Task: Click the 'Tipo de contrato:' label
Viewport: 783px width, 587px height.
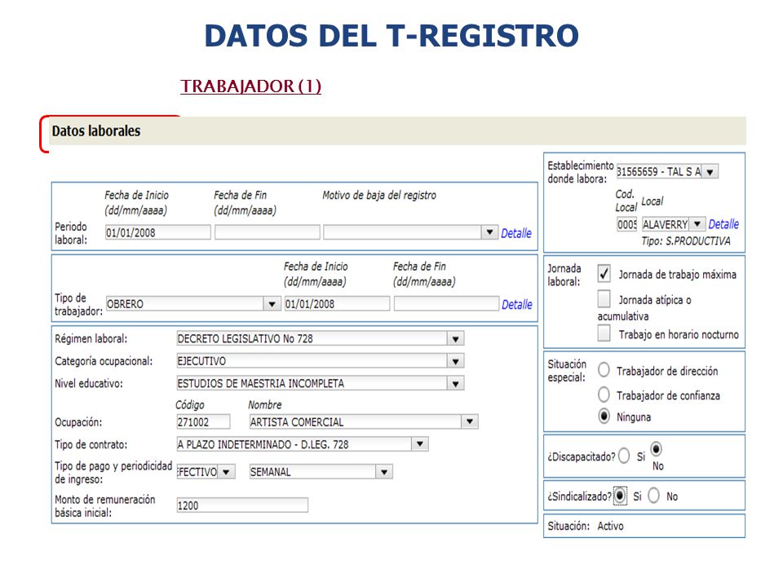Action: [91, 444]
